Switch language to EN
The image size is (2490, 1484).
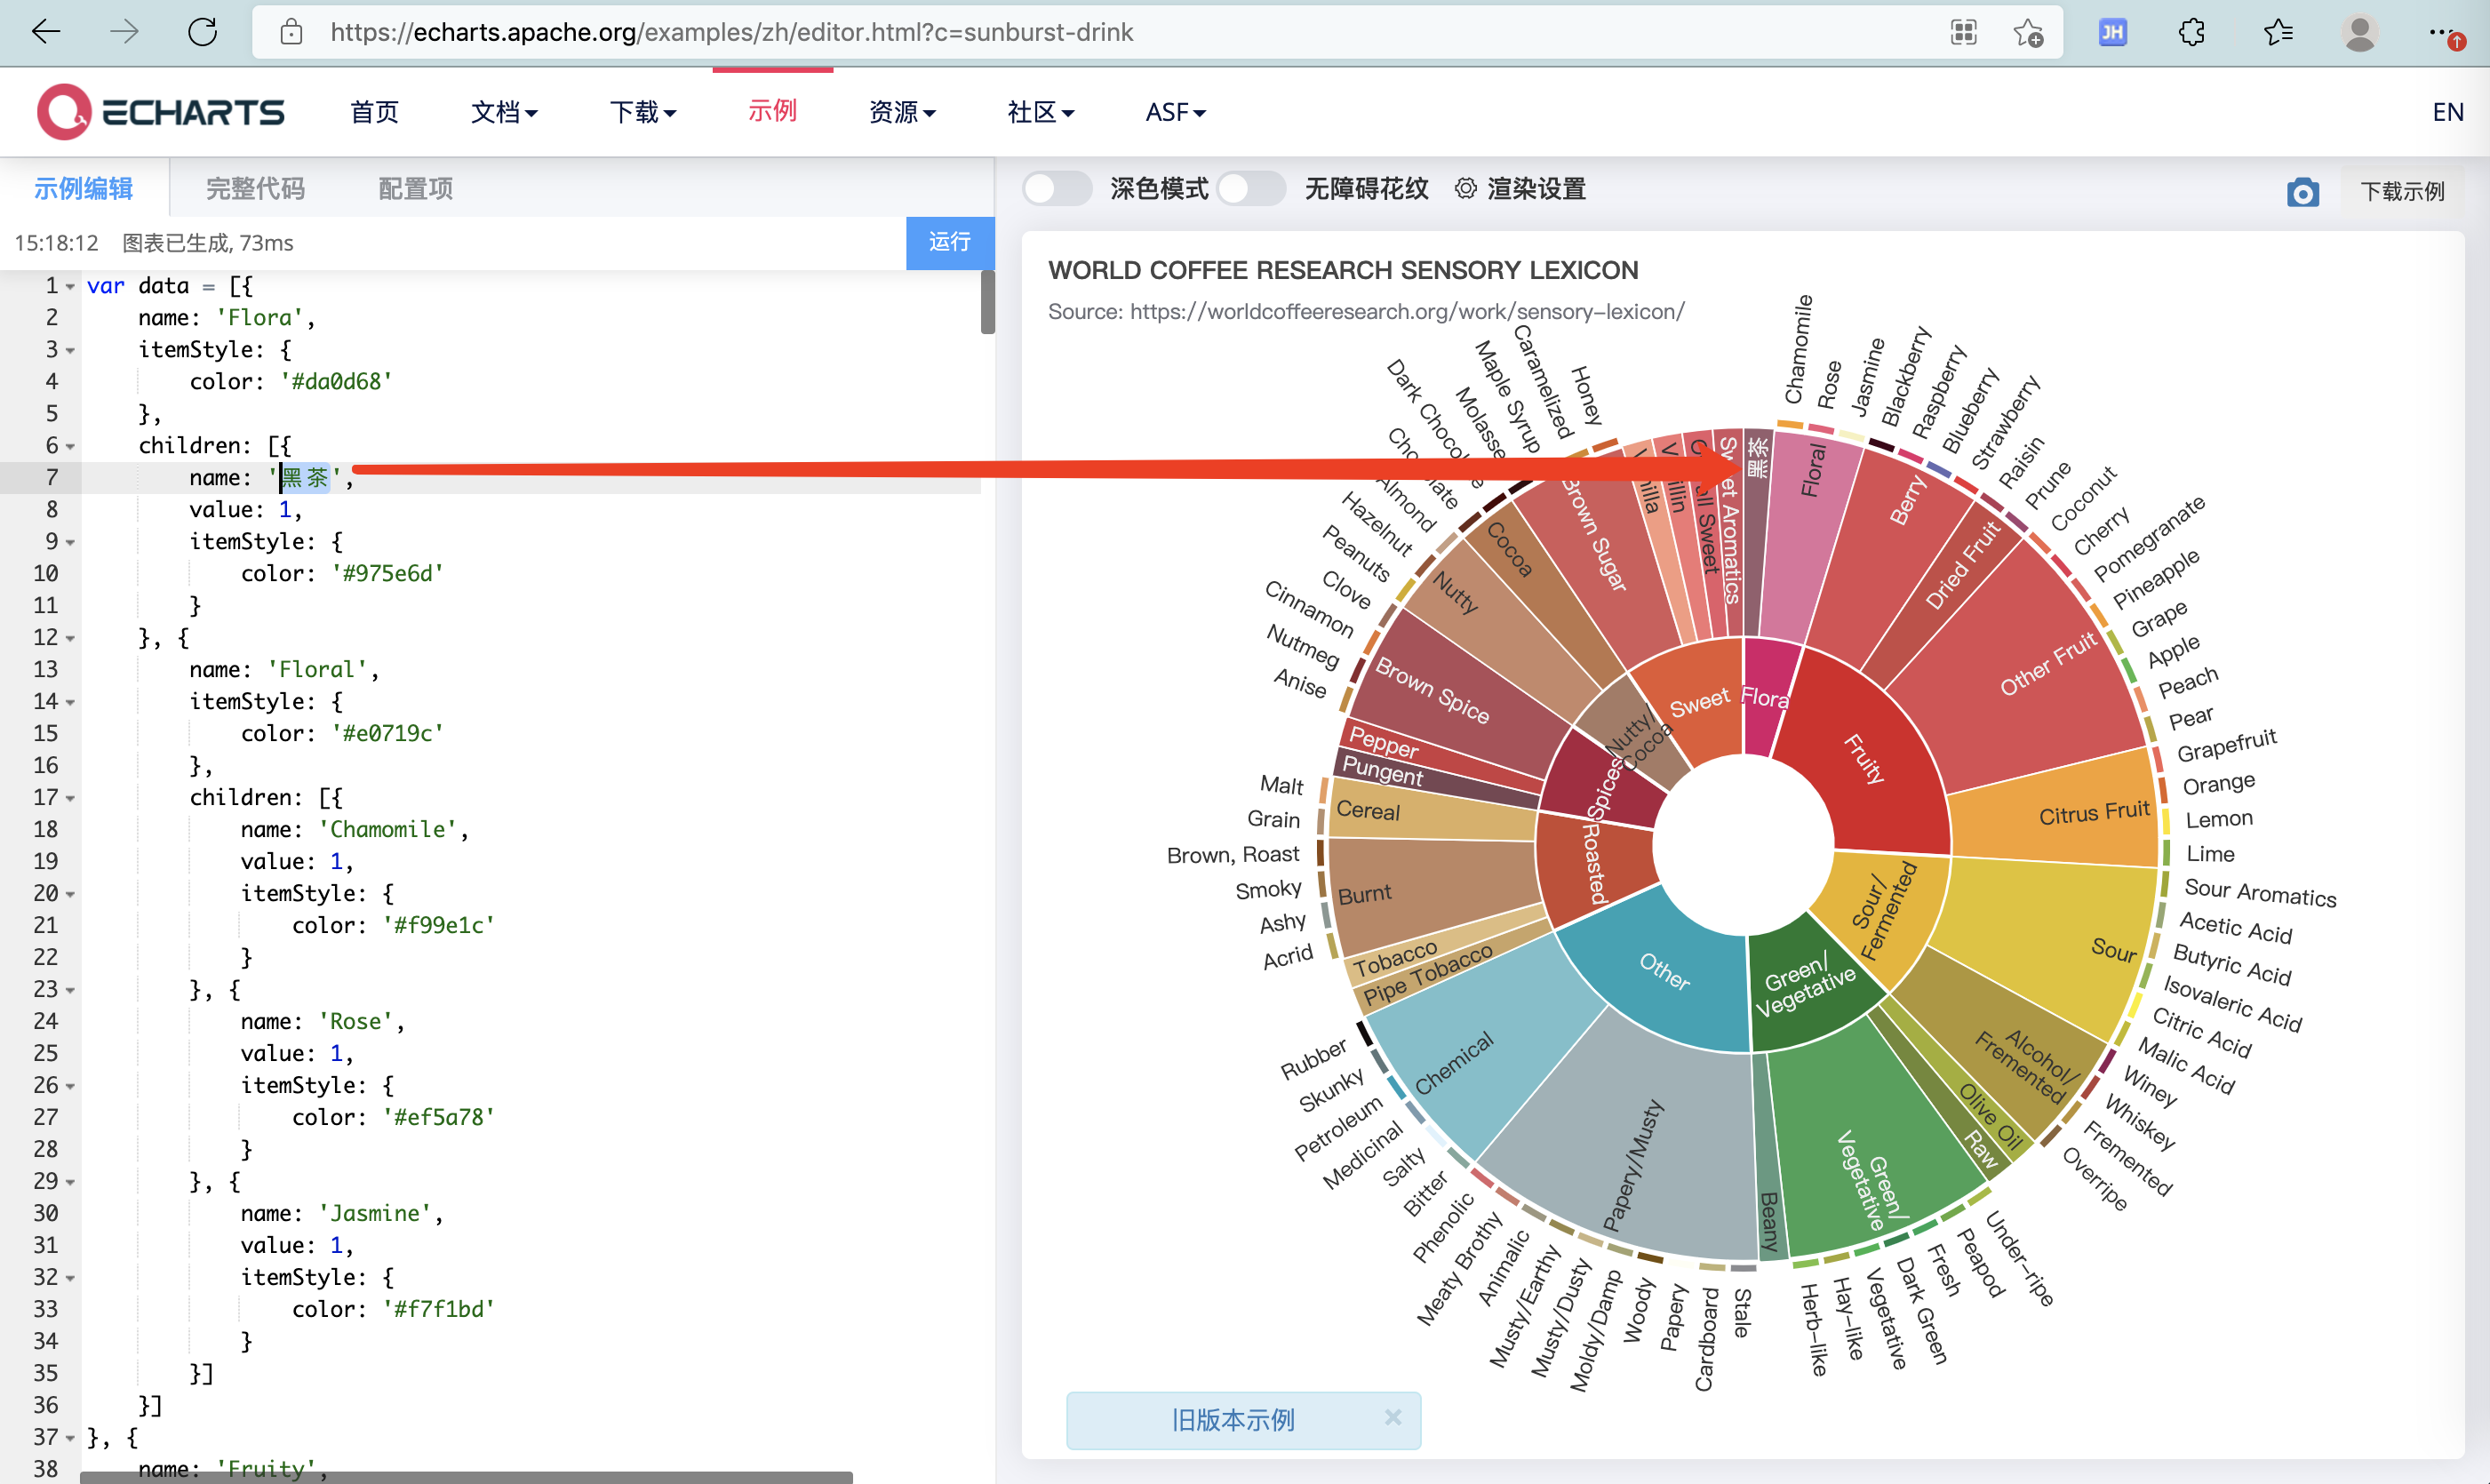[2447, 112]
